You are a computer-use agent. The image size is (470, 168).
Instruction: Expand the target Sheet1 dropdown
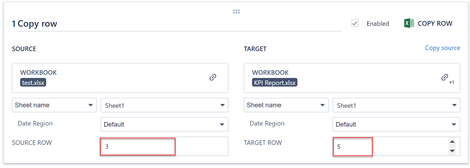click(396, 105)
